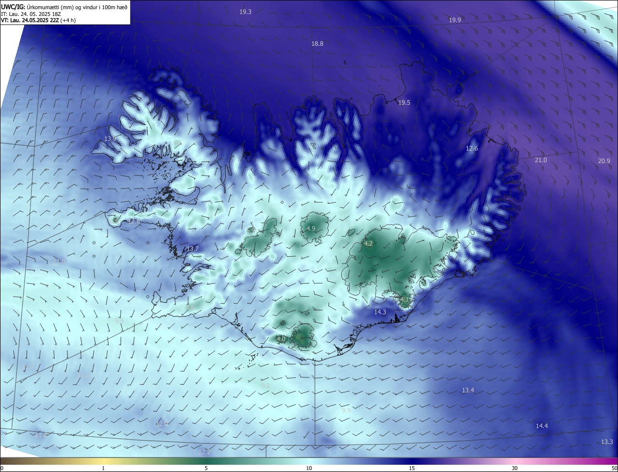
Task: Click the 9.2 value label
Action: tap(266, 385)
